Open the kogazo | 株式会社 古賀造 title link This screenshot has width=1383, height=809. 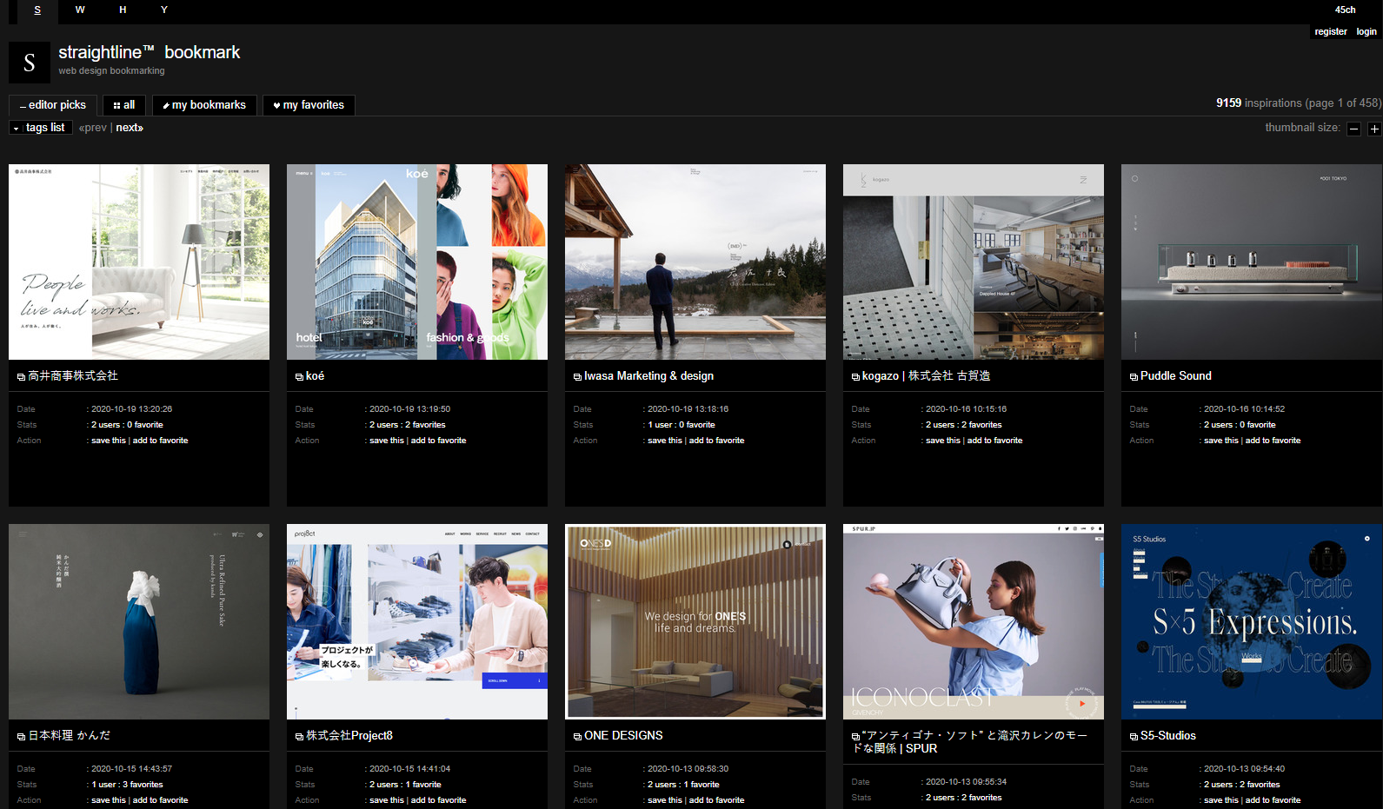click(926, 376)
